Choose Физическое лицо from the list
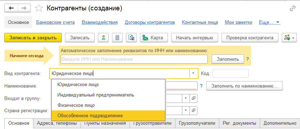 (108, 105)
